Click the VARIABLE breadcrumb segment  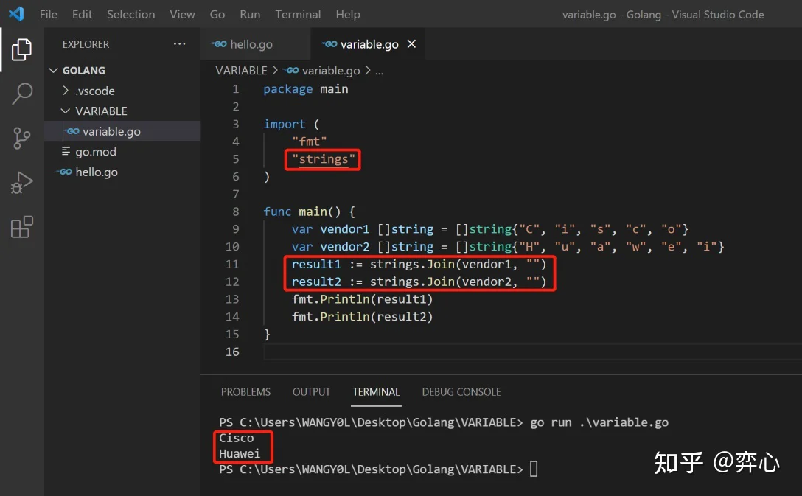click(x=242, y=71)
